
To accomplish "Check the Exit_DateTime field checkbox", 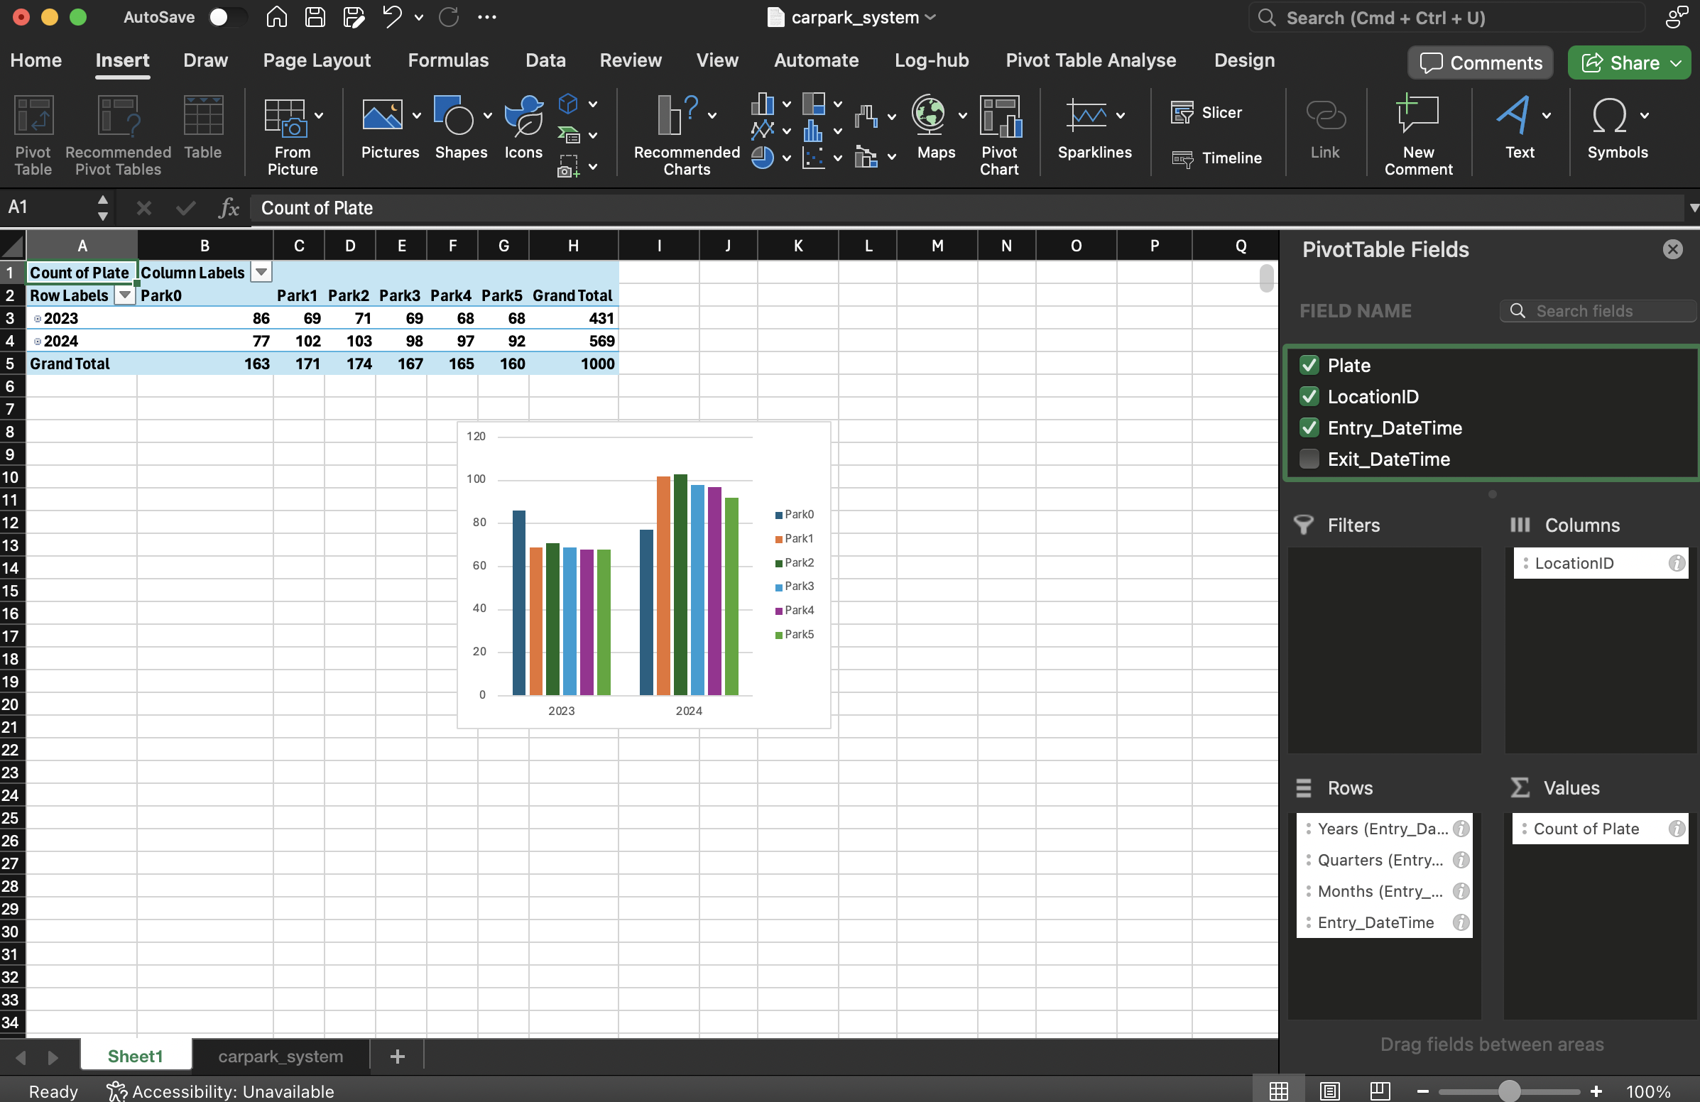I will [x=1309, y=459].
